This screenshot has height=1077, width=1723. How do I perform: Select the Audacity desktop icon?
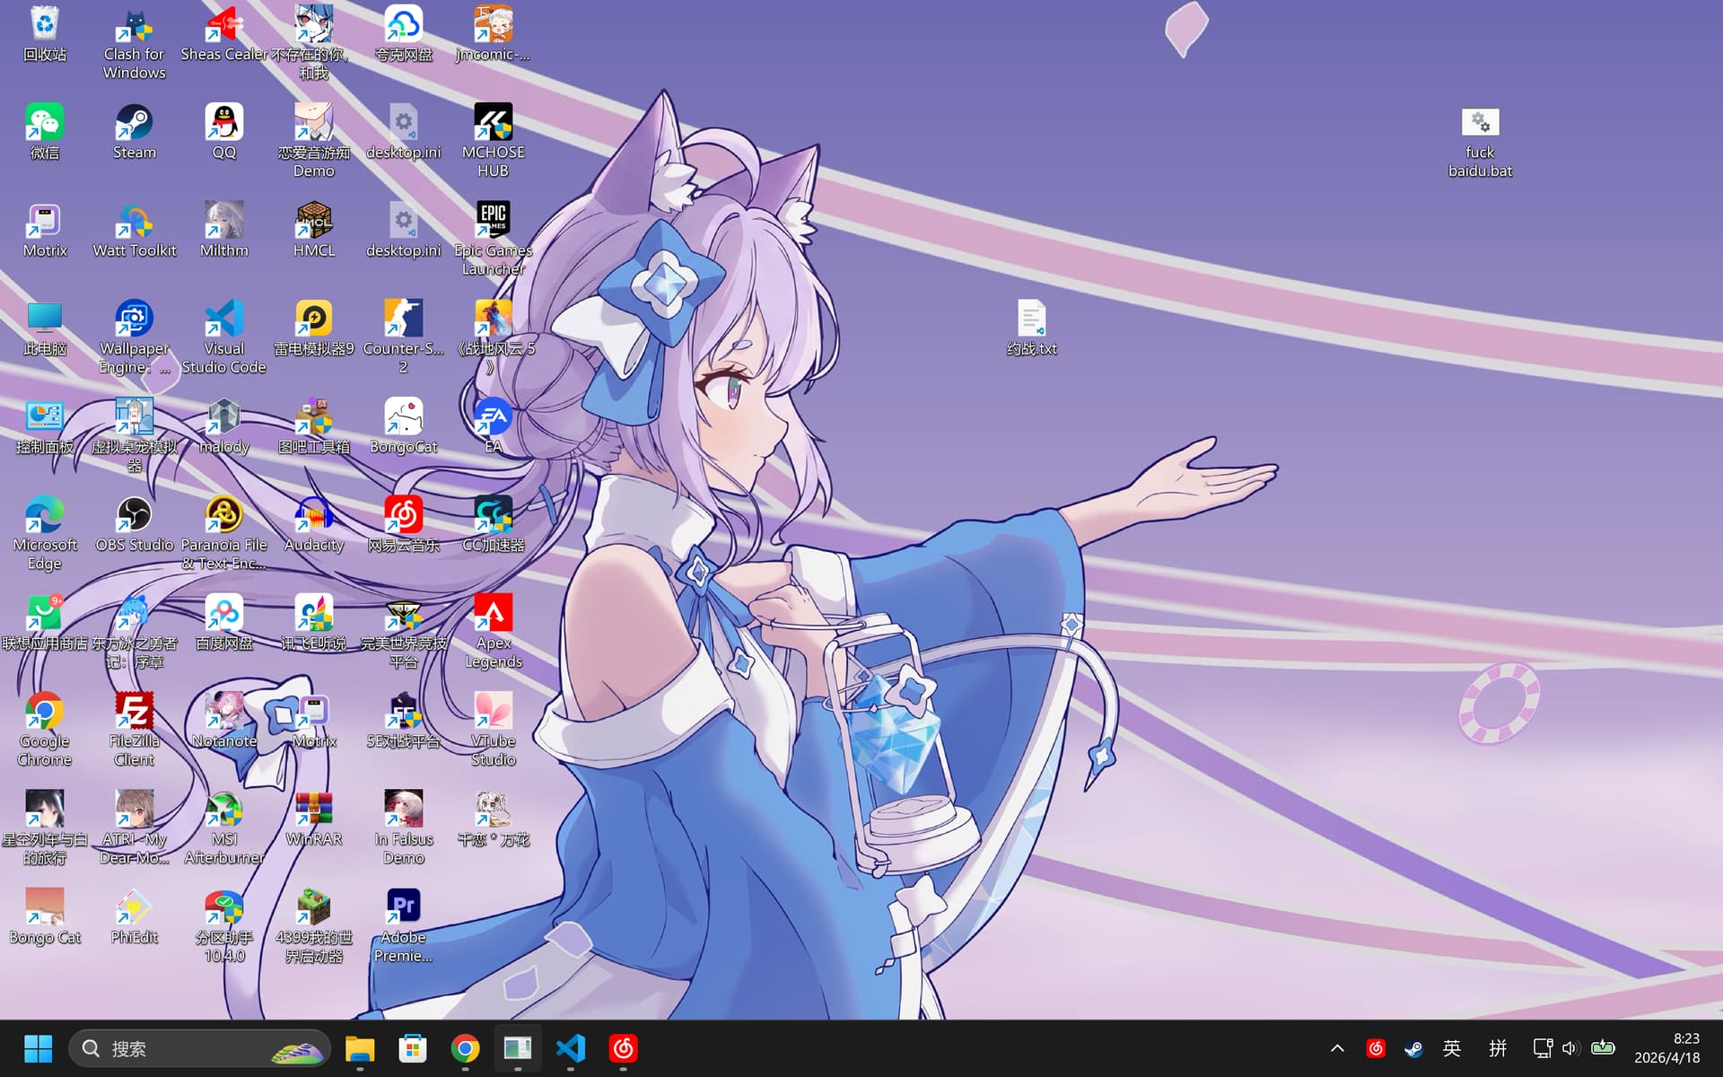point(313,525)
